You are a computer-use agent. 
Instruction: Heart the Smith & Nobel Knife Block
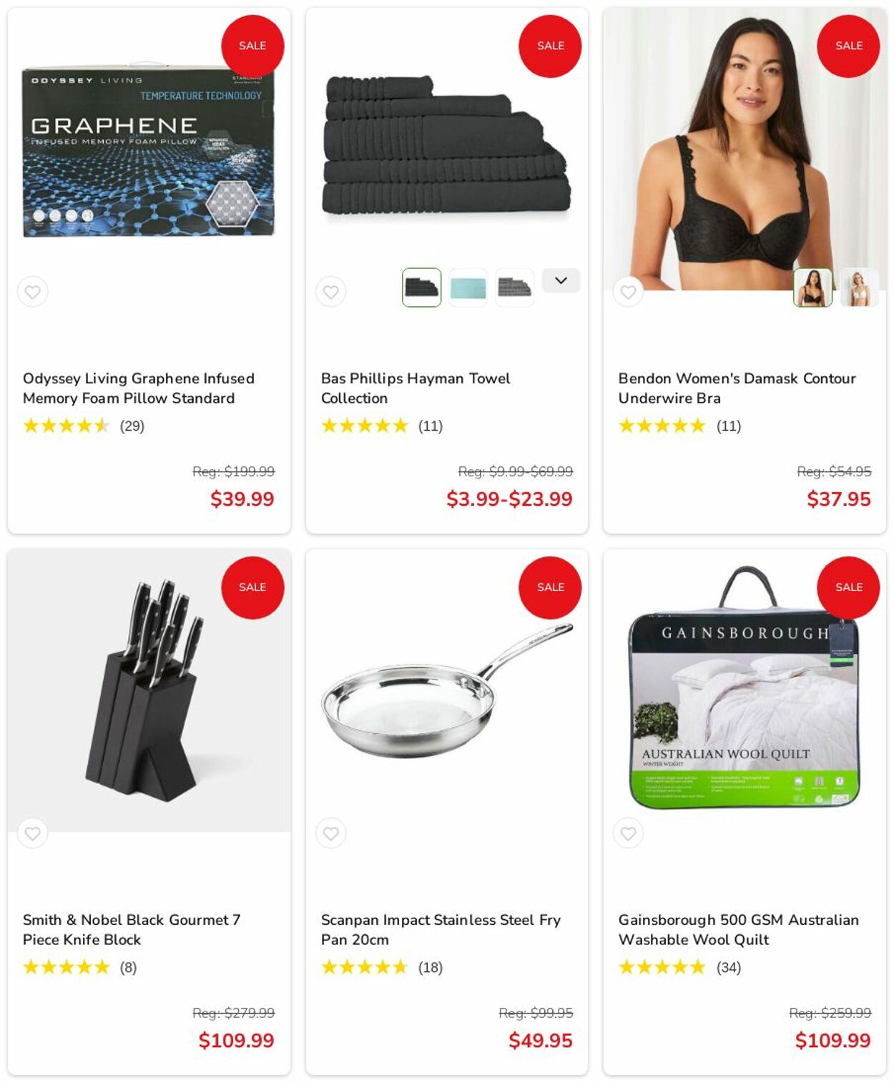(32, 833)
